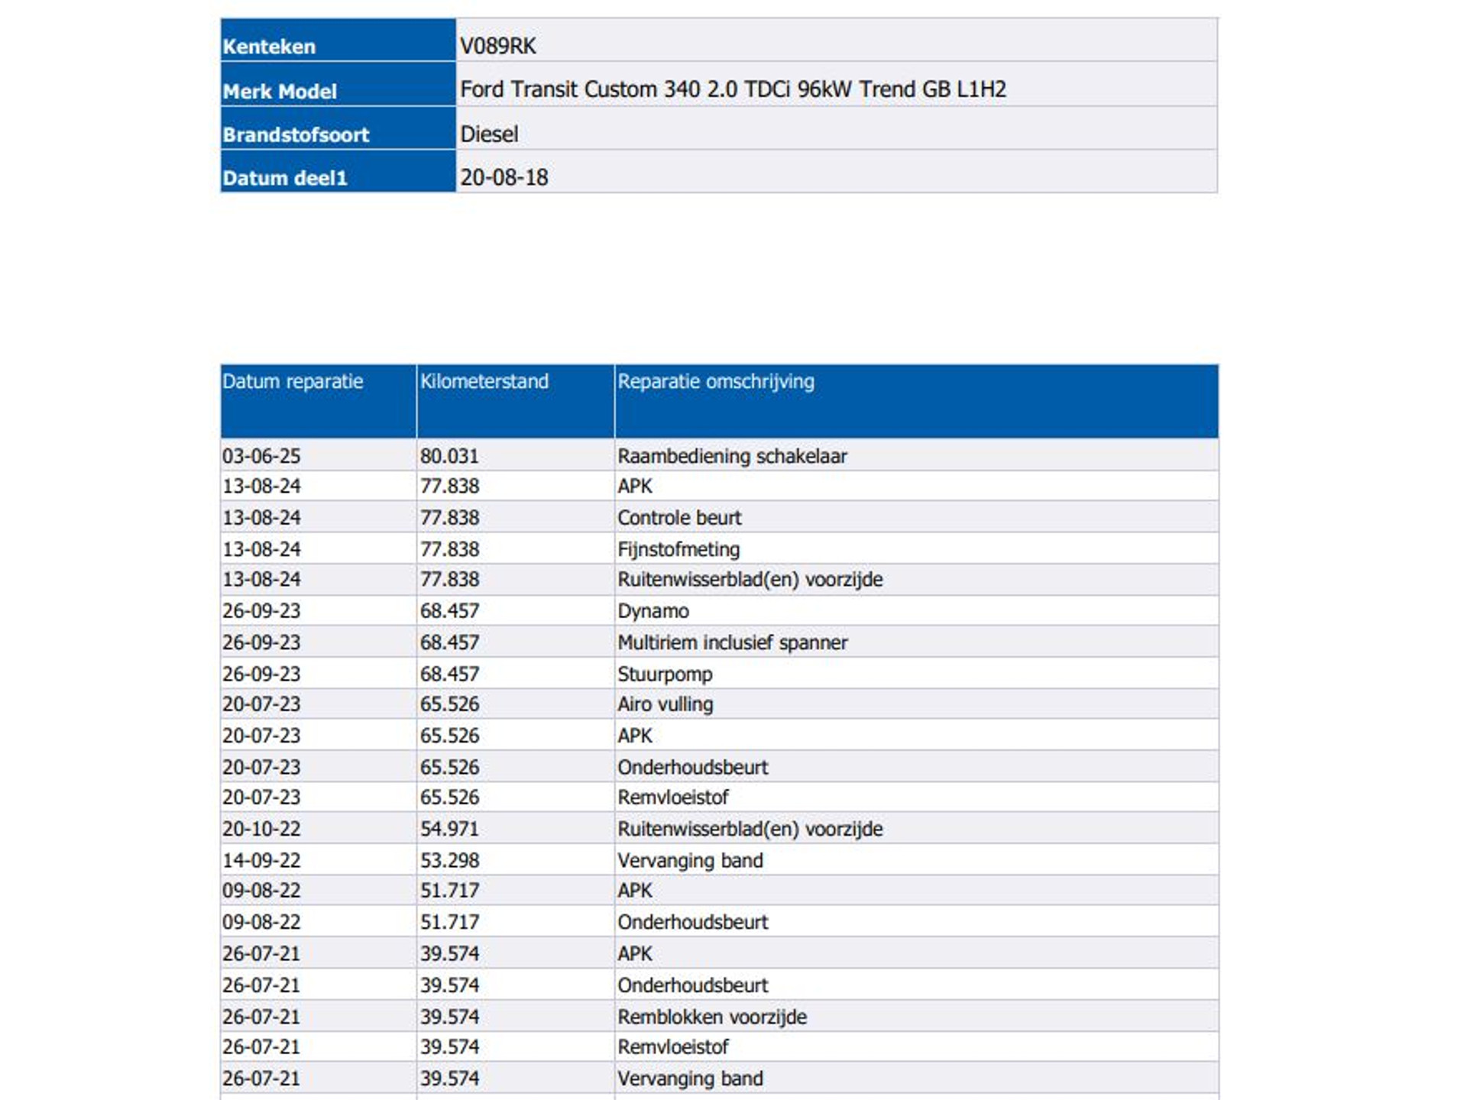Click the Airo vulling repair entry

665,704
